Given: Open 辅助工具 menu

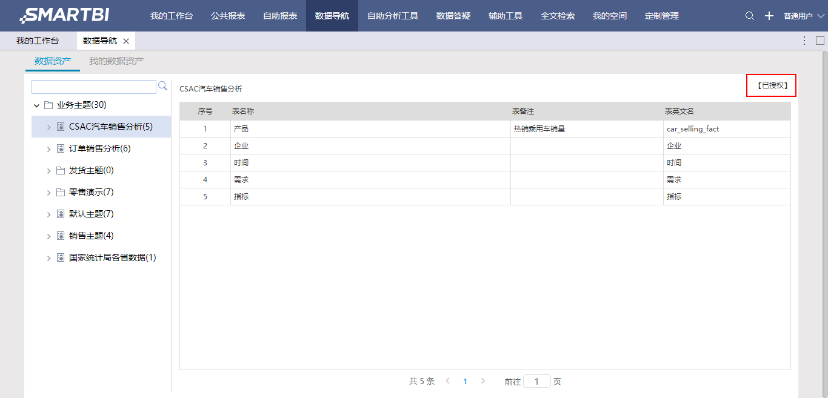Looking at the screenshot, I should (506, 16).
